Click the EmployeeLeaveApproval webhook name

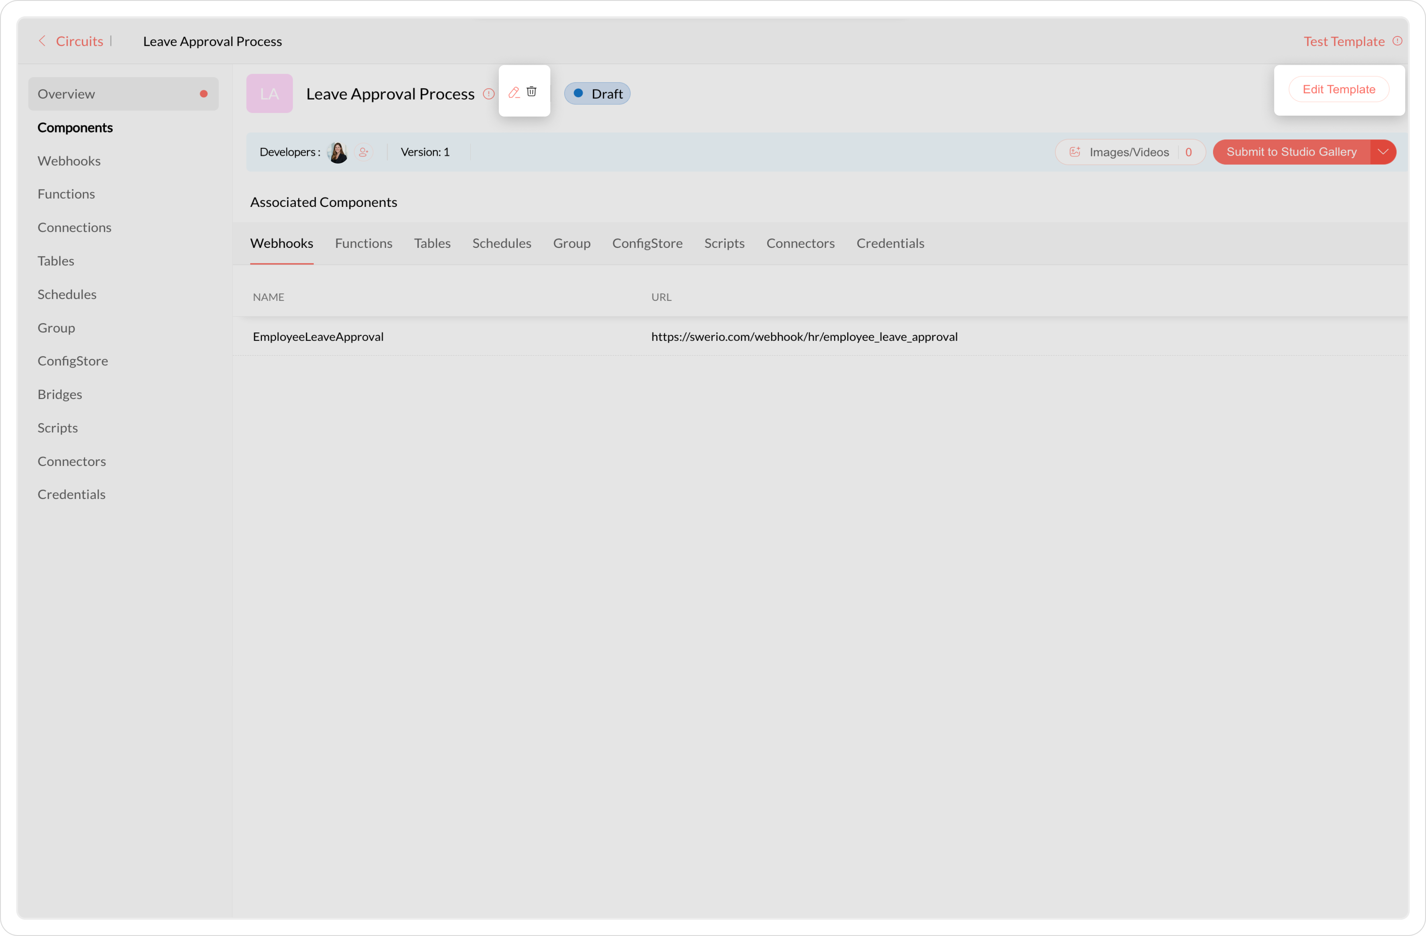point(318,337)
